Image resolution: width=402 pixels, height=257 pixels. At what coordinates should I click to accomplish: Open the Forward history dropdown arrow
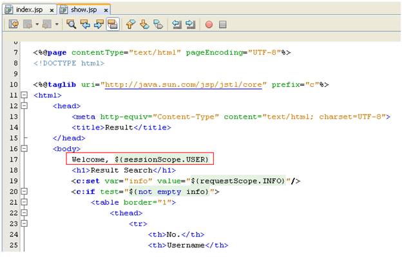[x=57, y=24]
